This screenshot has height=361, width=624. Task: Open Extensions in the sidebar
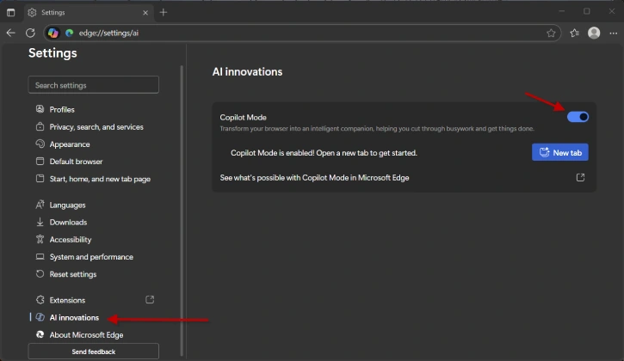(x=67, y=300)
